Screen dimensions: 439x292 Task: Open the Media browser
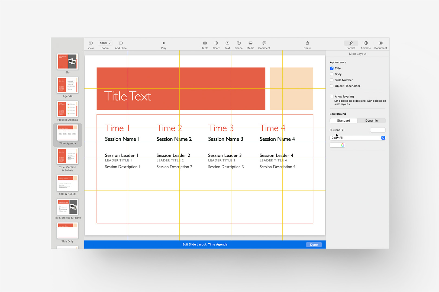250,44
